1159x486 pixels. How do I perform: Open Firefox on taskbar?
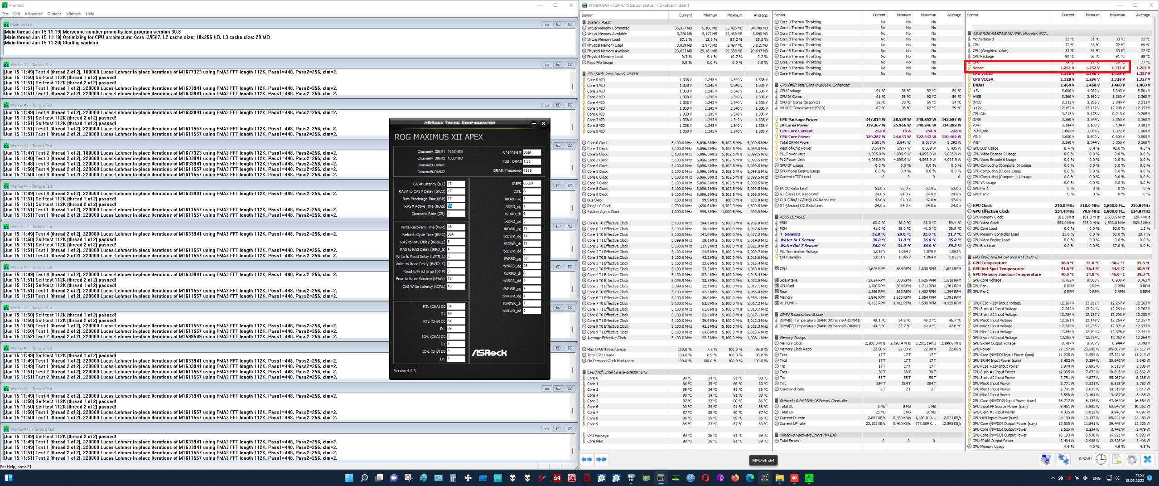coord(735,478)
